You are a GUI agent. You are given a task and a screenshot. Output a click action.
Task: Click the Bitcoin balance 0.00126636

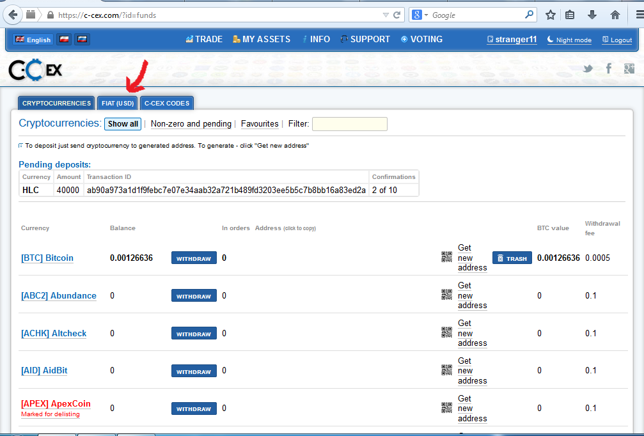click(x=132, y=258)
